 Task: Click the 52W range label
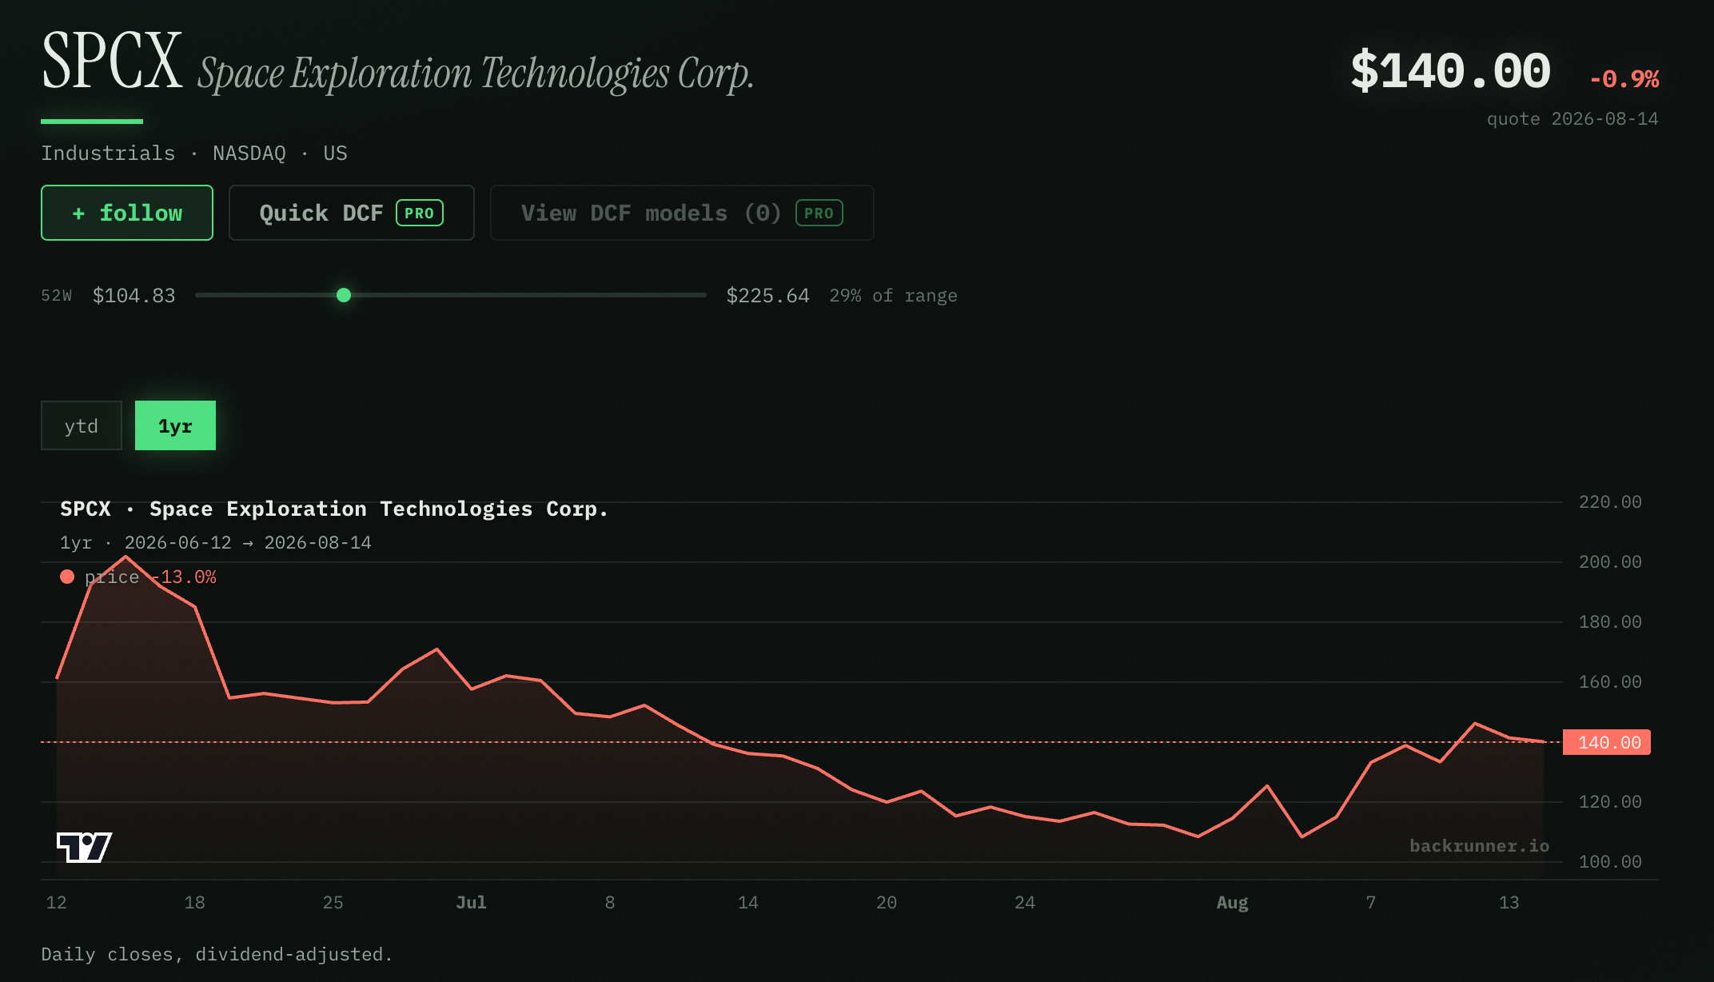pos(57,296)
